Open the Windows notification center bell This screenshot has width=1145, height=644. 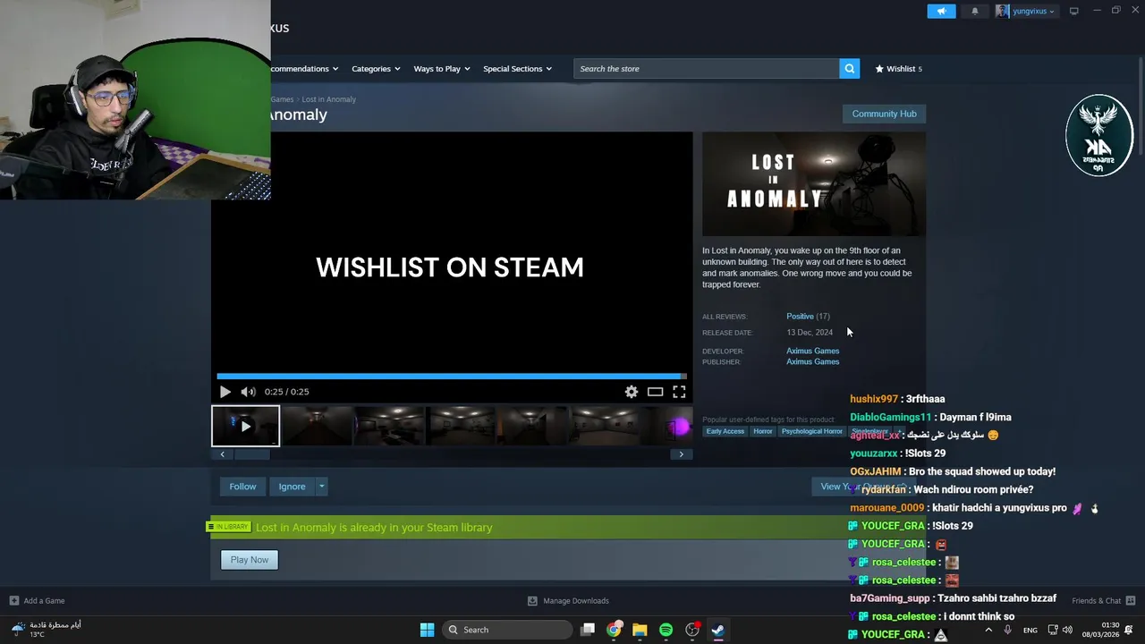tap(1130, 630)
